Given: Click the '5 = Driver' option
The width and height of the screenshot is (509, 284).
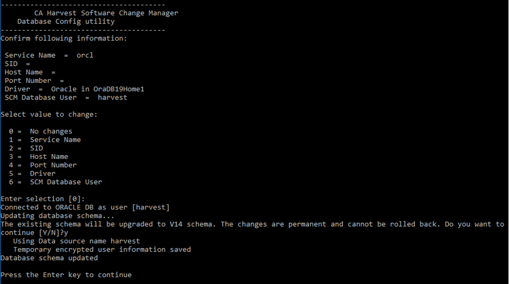Looking at the screenshot, I should tap(32, 174).
